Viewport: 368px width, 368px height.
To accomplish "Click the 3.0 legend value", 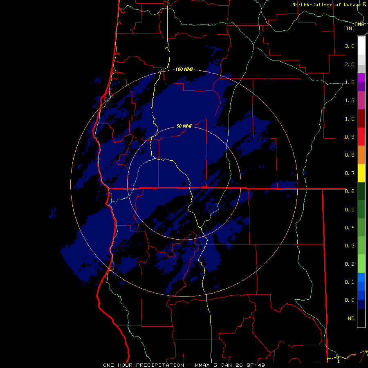I will click(x=350, y=46).
